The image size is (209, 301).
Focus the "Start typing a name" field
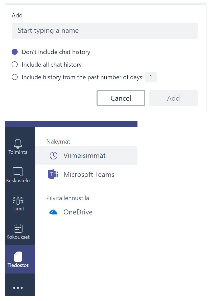pos(104,31)
